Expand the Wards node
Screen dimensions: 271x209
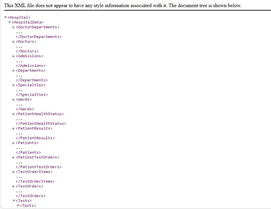click(14, 100)
